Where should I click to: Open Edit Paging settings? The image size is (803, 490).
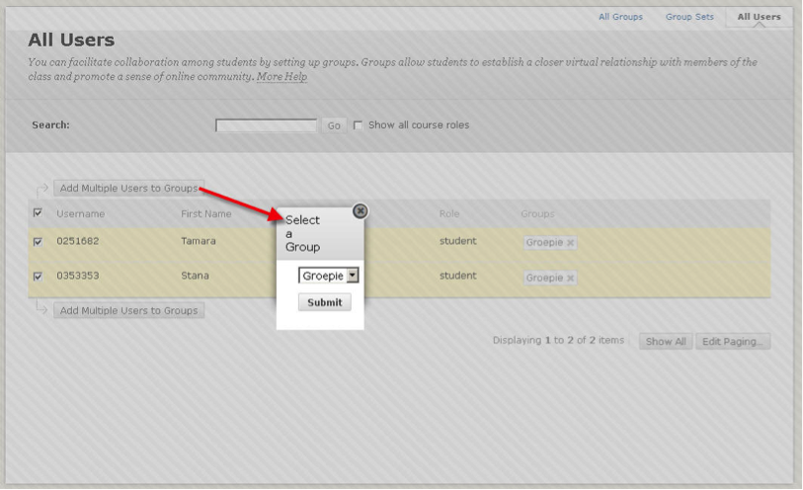click(733, 342)
